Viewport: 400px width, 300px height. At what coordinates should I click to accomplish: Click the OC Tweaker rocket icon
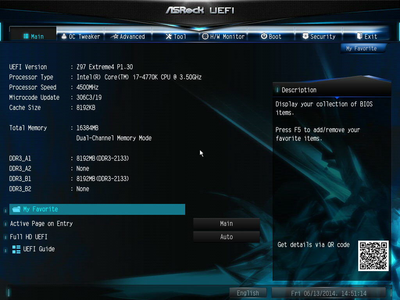pyautogui.click(x=64, y=36)
